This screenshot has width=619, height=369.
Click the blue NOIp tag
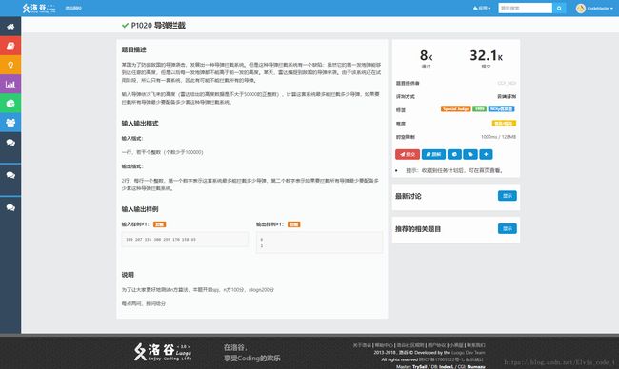pyautogui.click(x=501, y=108)
